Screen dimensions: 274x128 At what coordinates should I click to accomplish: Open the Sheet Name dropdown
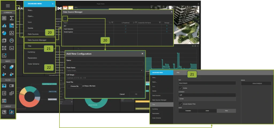pyautogui.click(x=105, y=71)
